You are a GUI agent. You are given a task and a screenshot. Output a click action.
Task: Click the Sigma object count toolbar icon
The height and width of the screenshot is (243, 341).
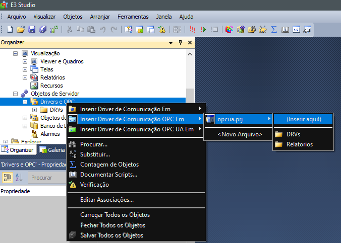[x=274, y=29]
